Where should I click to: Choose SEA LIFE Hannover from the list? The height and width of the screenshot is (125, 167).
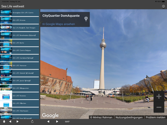[19, 66]
